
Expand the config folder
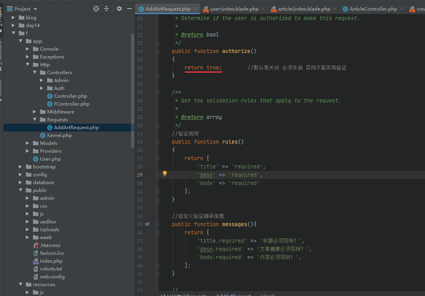coord(20,175)
